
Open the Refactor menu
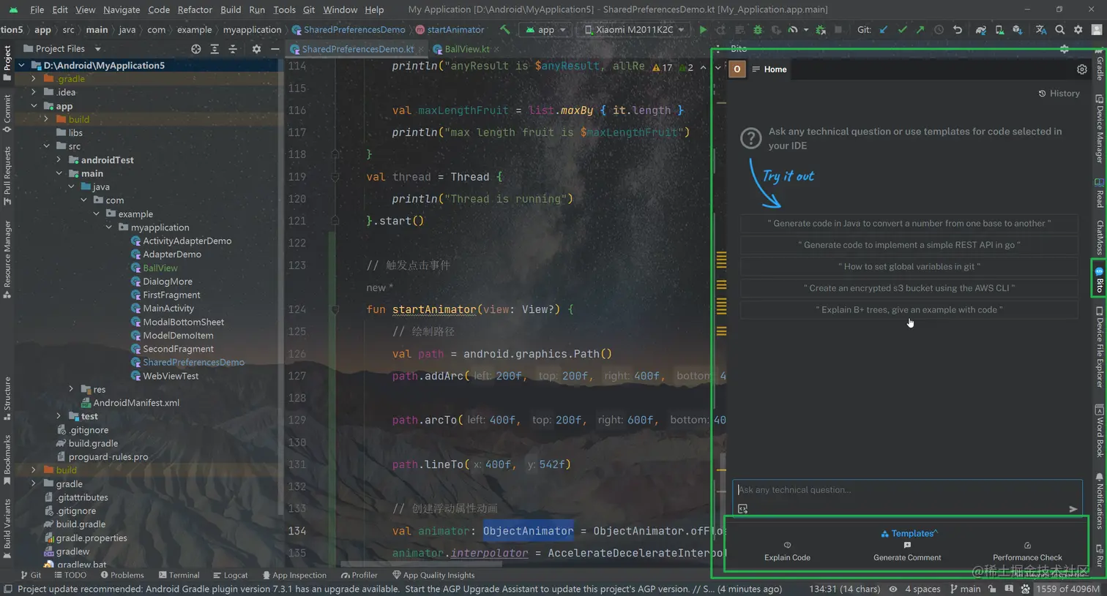coord(195,10)
